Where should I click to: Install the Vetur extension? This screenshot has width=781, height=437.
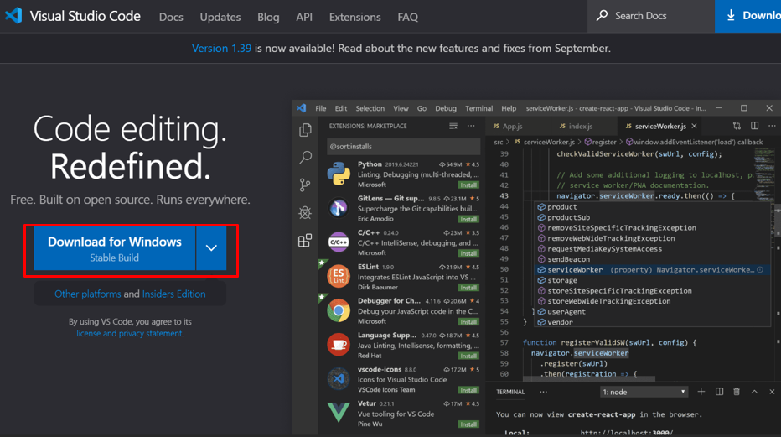pos(468,424)
